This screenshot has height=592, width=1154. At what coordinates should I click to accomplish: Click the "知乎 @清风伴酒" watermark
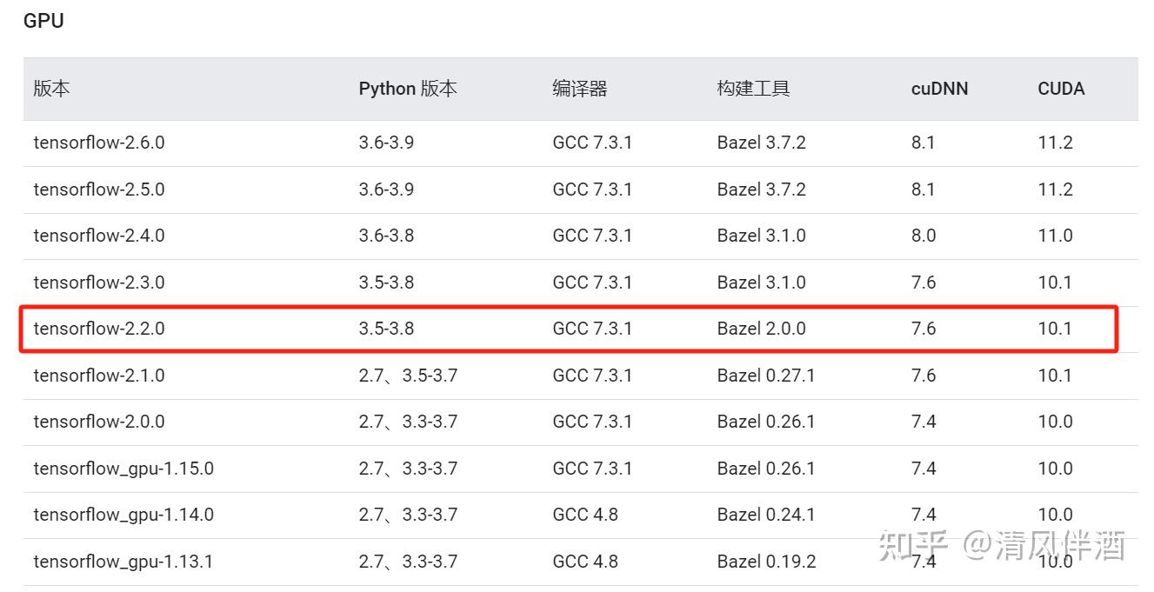[1001, 546]
